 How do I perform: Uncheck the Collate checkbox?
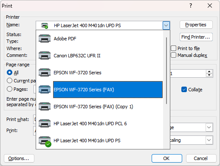pos(184,90)
